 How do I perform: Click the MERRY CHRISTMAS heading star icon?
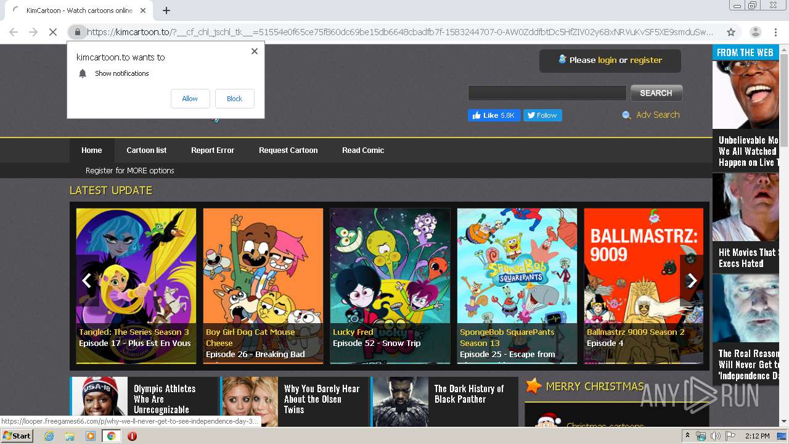click(533, 387)
